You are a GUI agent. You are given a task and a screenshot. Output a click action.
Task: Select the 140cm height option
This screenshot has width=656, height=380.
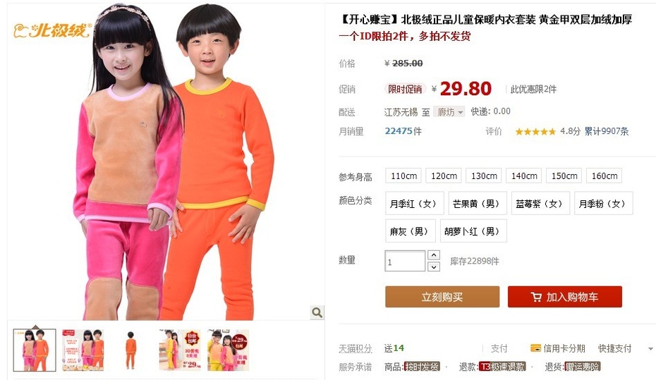[524, 176]
